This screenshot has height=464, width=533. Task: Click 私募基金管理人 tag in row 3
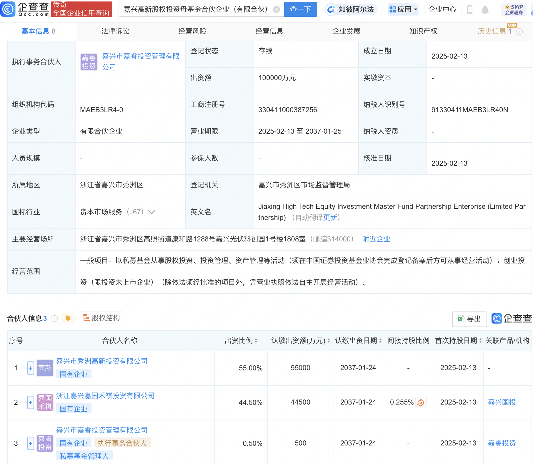click(84, 456)
